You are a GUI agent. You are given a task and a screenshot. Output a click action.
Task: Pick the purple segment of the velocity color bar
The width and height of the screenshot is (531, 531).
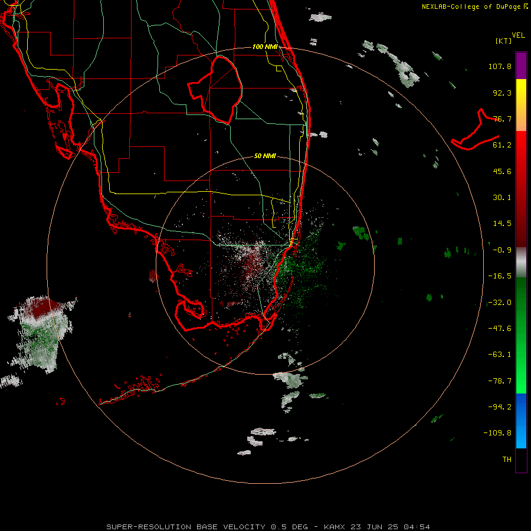[x=521, y=65]
